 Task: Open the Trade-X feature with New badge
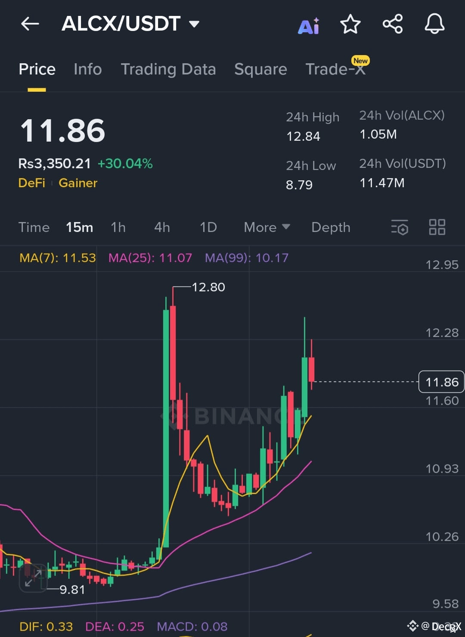click(336, 69)
